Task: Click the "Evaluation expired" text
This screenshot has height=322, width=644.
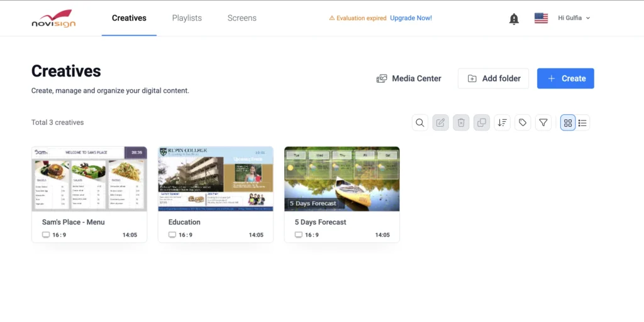Action: 362,18
